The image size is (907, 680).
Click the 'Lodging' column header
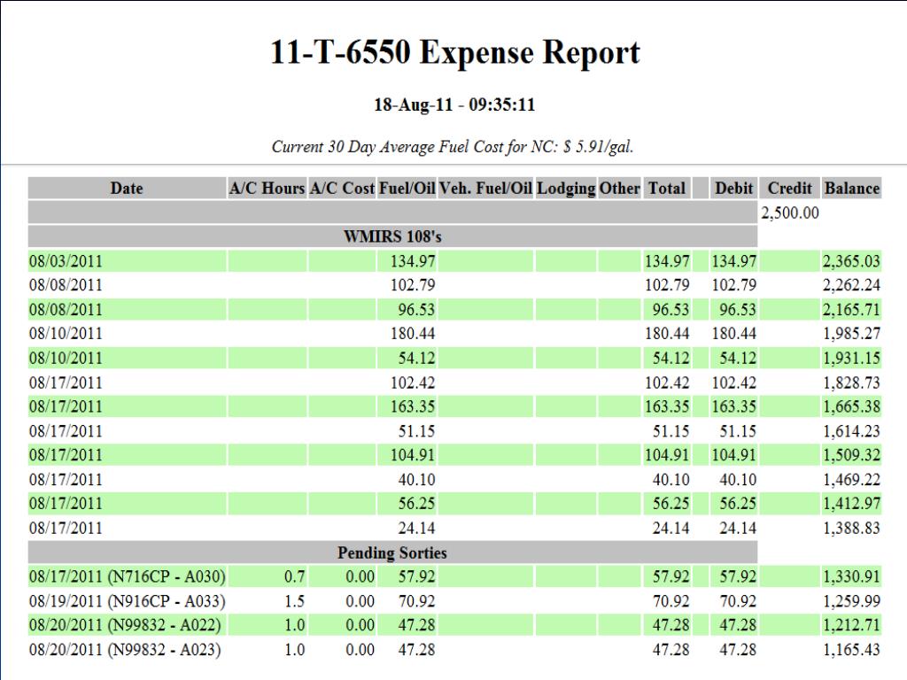click(566, 188)
